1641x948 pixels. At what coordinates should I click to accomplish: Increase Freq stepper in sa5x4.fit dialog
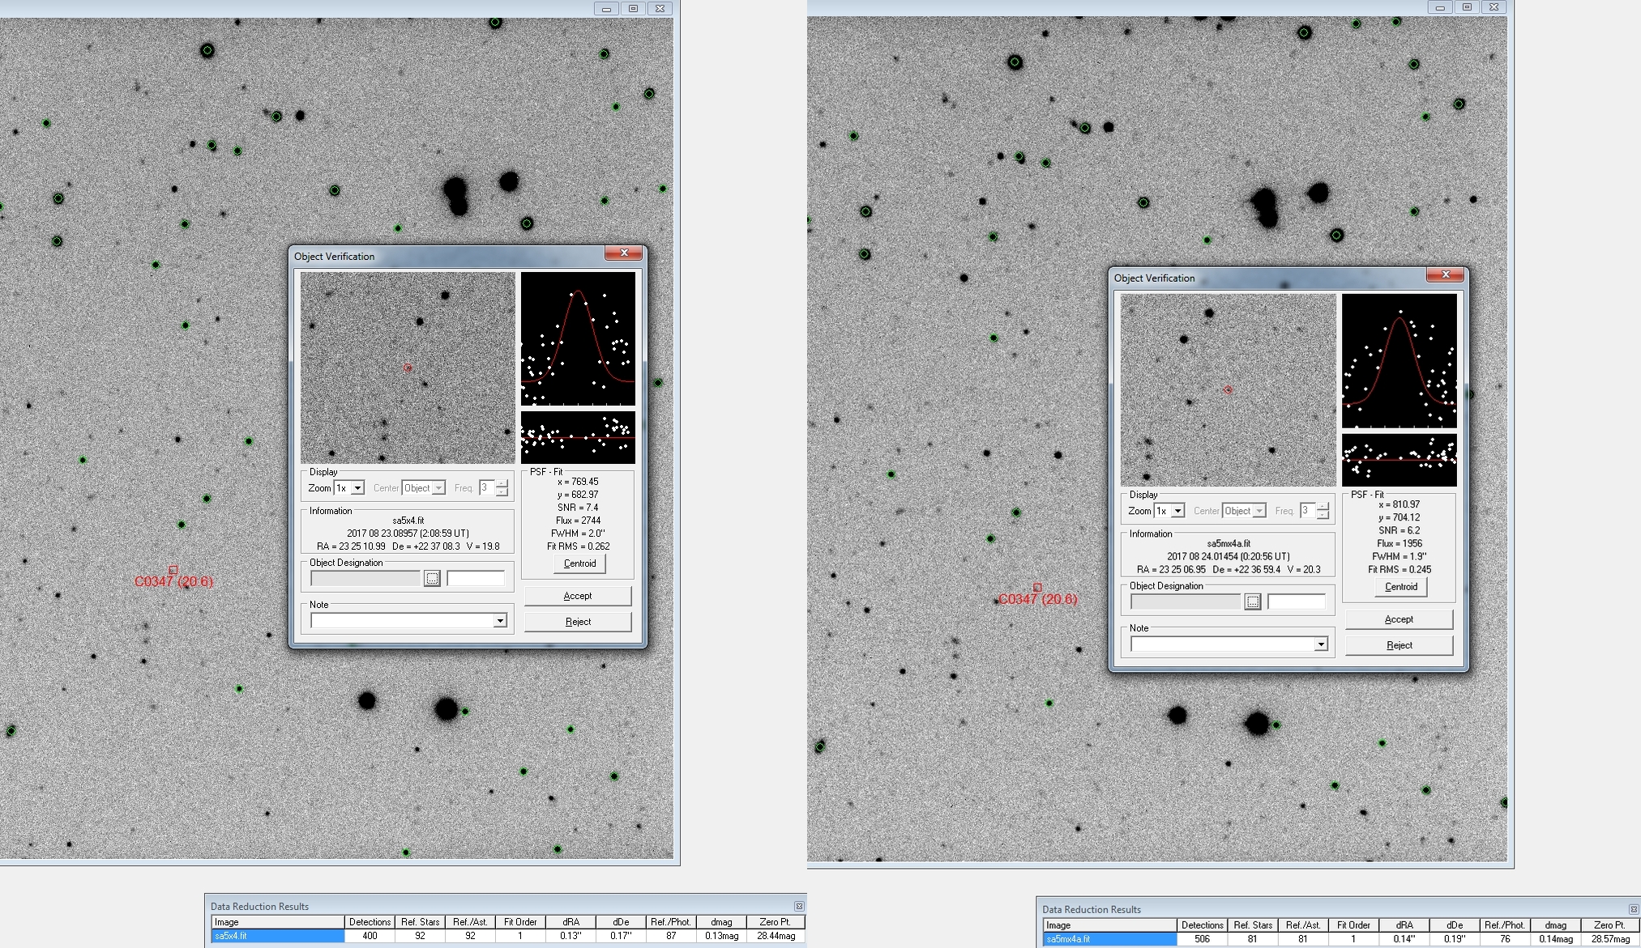pyautogui.click(x=502, y=483)
